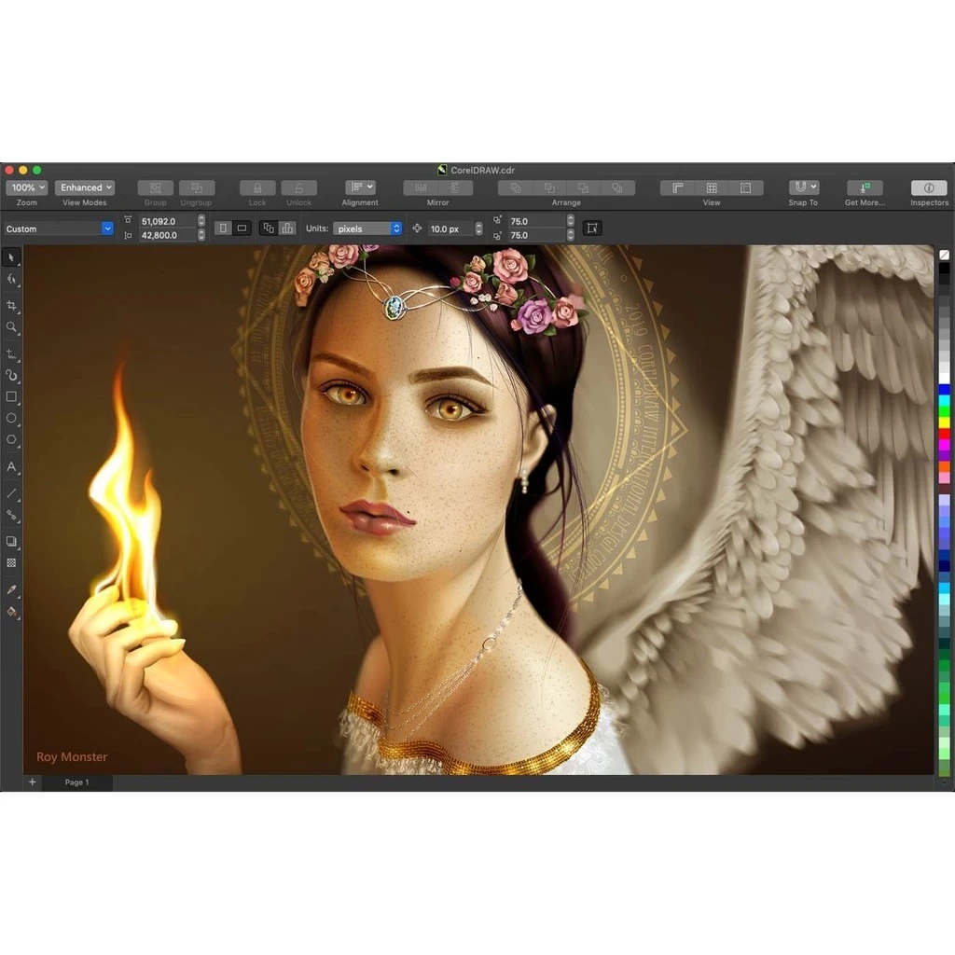Image resolution: width=955 pixels, height=955 pixels.
Task: Select the Drop Shadow tool
Action: [11, 542]
